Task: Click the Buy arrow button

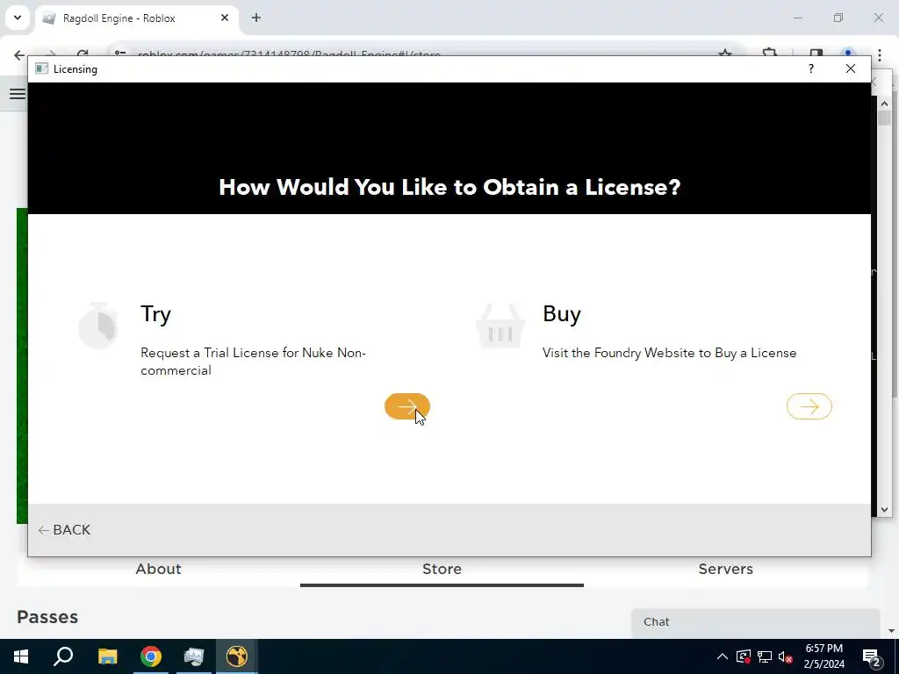Action: pyautogui.click(x=809, y=406)
